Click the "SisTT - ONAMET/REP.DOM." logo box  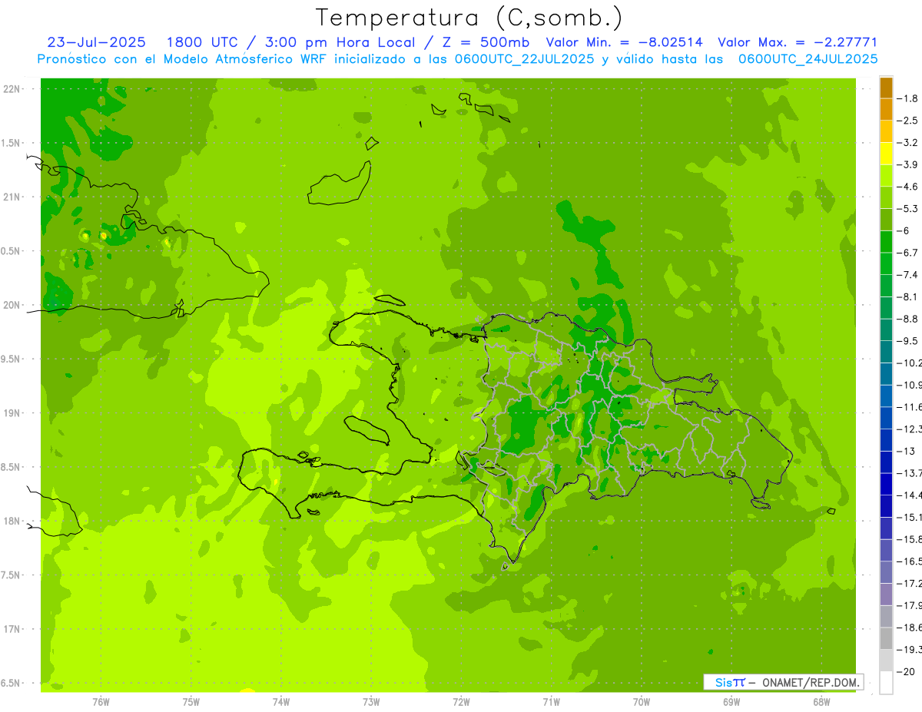pos(783,682)
